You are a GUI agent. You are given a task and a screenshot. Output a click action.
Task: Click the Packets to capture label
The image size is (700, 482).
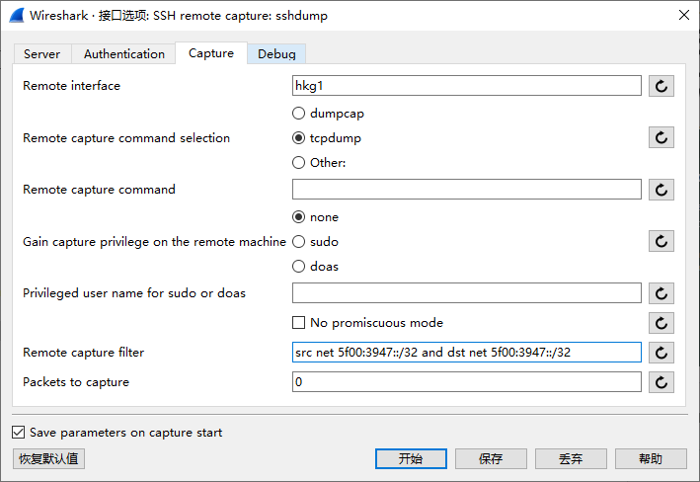click(x=76, y=382)
